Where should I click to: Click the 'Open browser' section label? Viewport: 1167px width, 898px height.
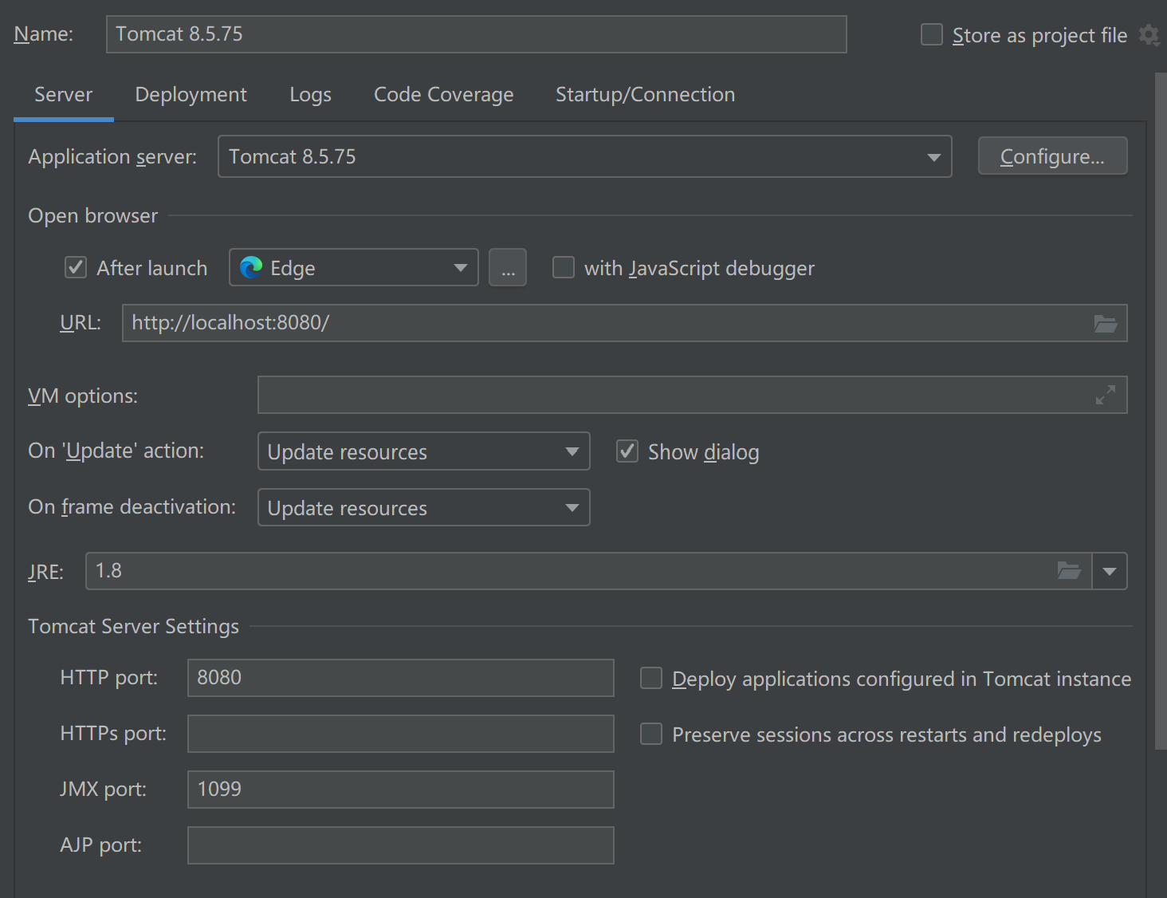pos(93,216)
